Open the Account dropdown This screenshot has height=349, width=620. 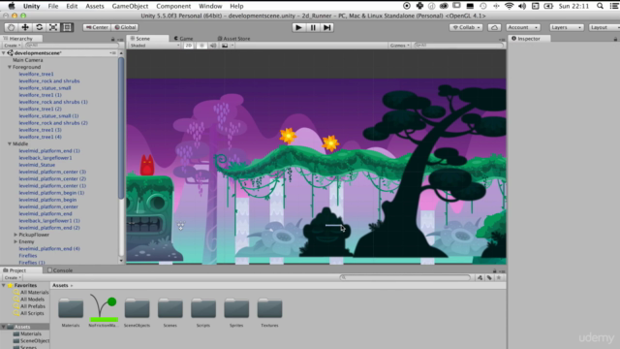(x=523, y=27)
